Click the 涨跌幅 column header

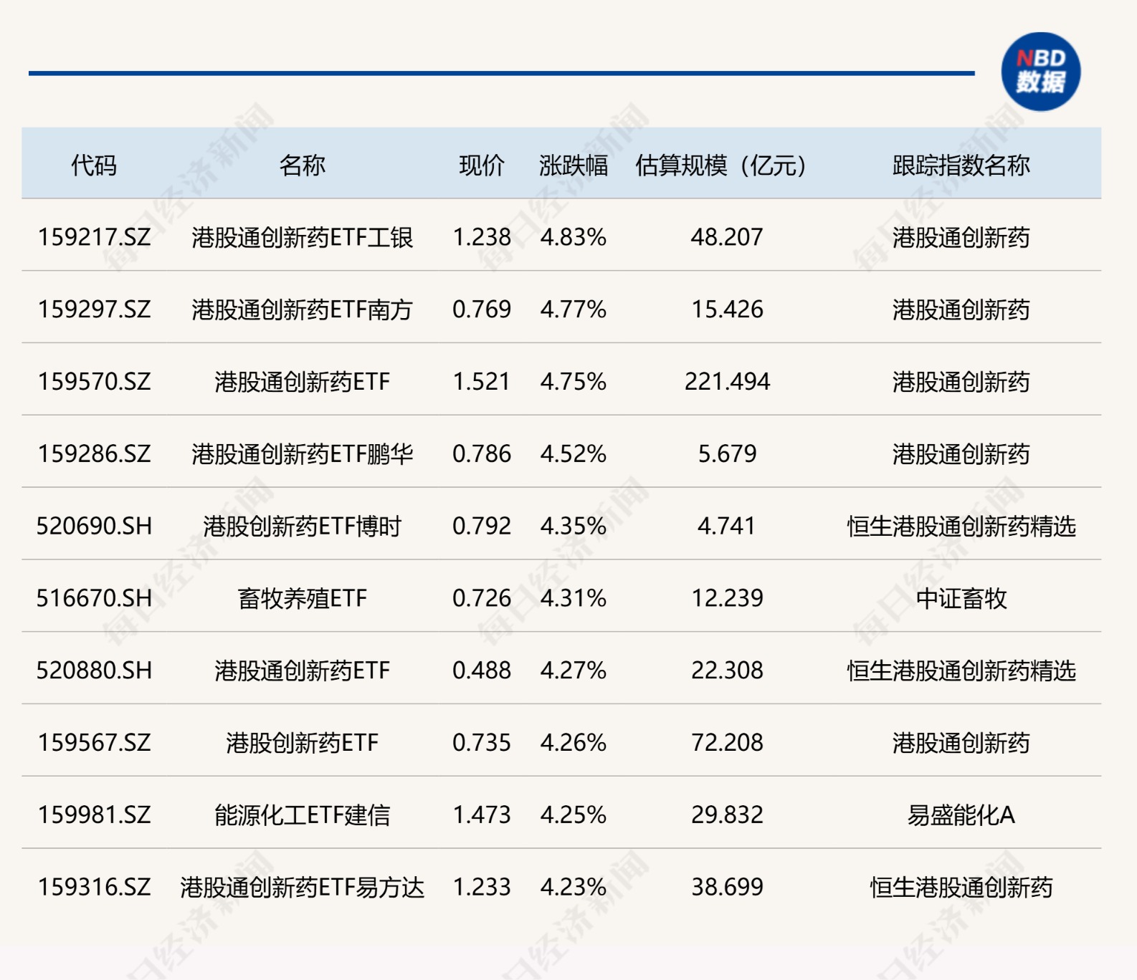[574, 165]
